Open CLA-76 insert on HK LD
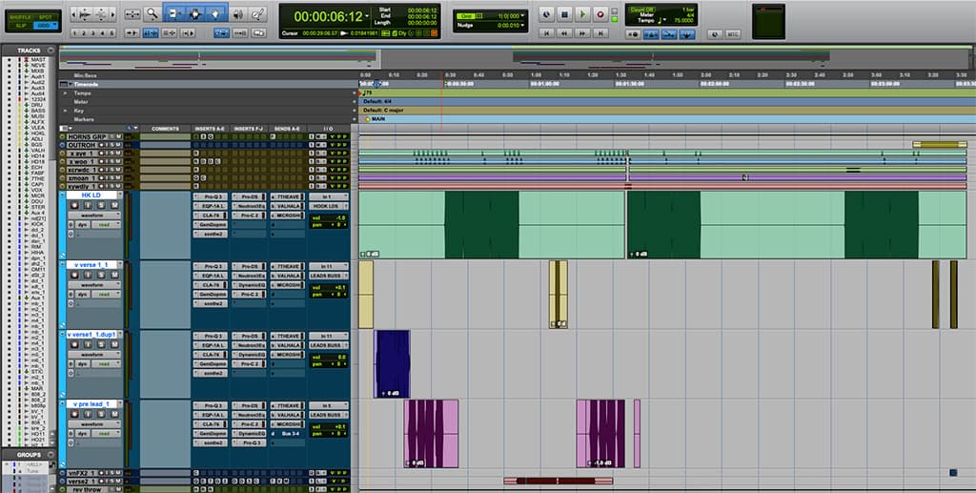Viewport: 976px width, 493px height. pyautogui.click(x=211, y=216)
